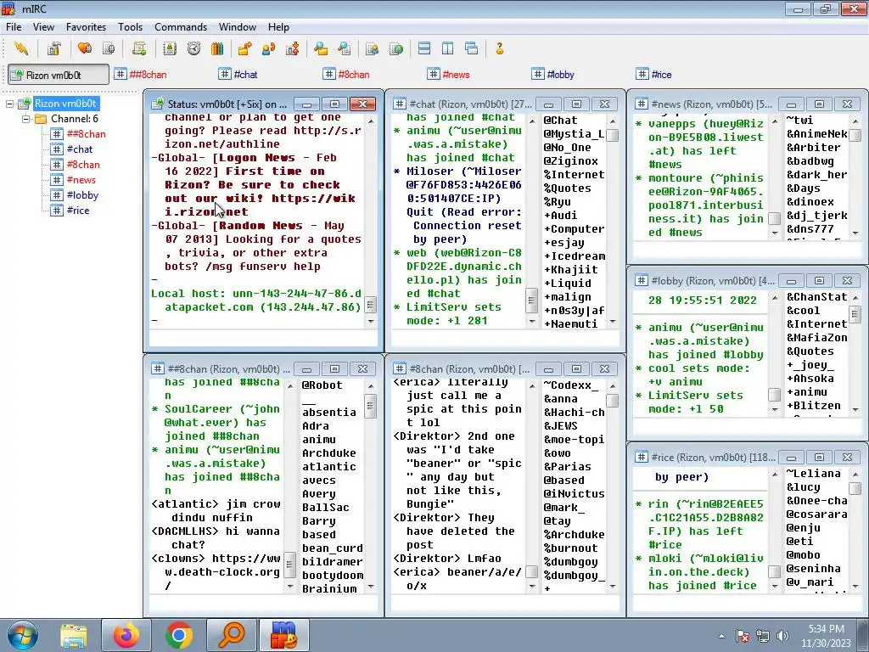
Task: Click the #chat nicklist scroll-down arrow
Action: 613,321
